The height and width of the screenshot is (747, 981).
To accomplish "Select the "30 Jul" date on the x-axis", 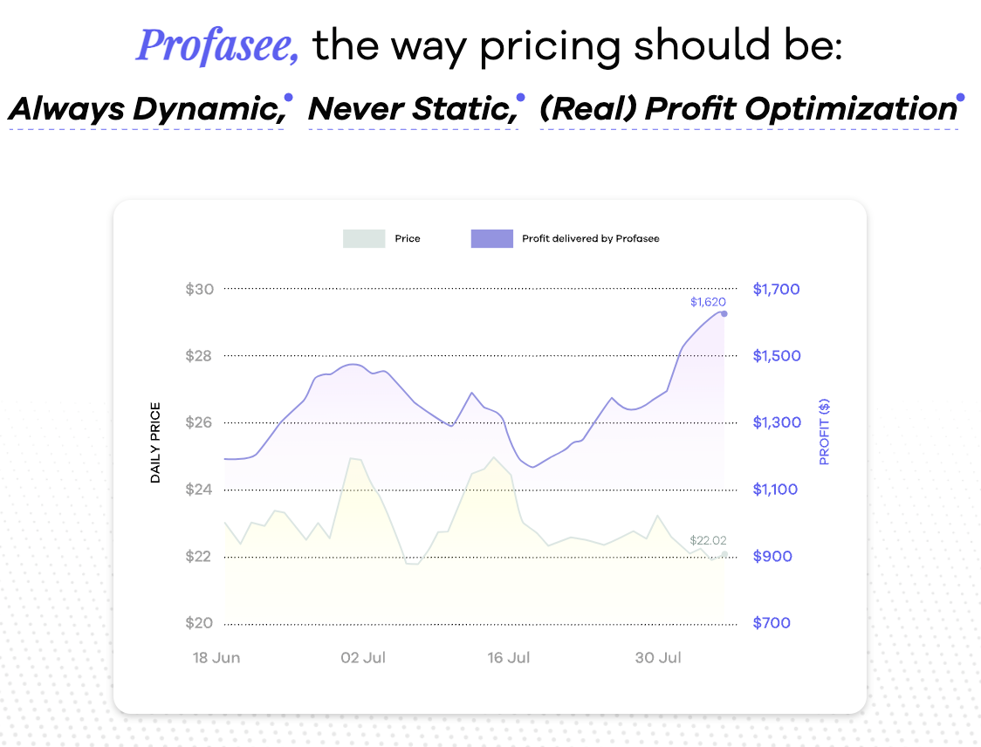I will [658, 657].
